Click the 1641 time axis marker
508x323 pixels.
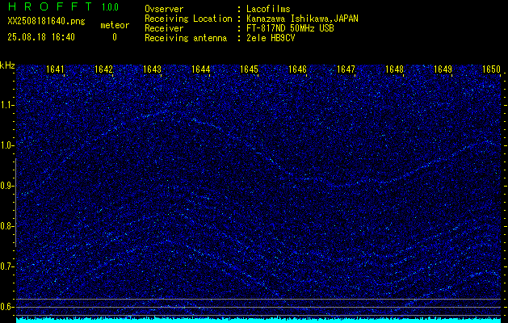[x=55, y=69]
